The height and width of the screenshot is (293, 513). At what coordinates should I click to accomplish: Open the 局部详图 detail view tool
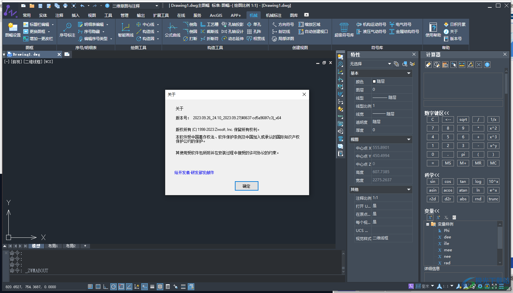283,39
